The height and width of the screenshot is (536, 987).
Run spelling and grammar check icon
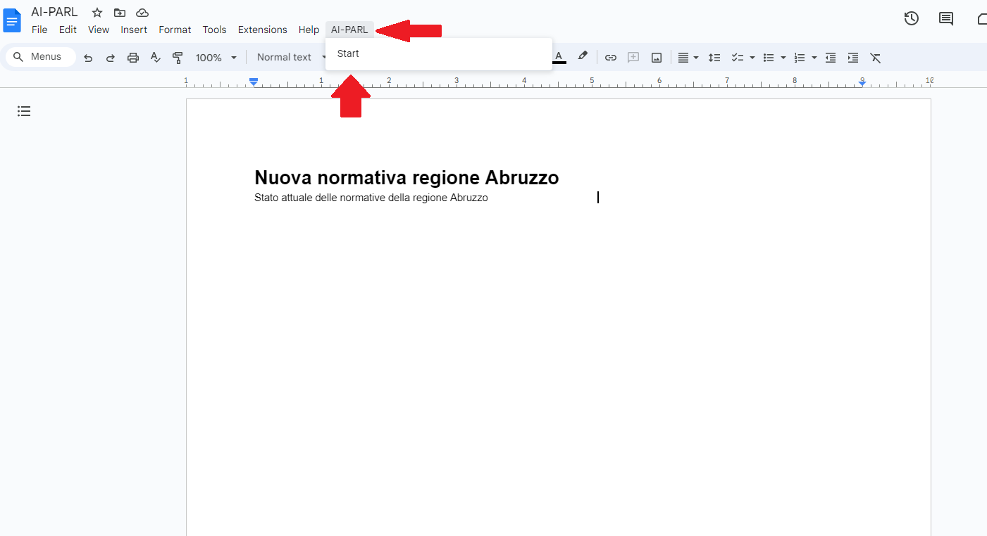pyautogui.click(x=156, y=58)
